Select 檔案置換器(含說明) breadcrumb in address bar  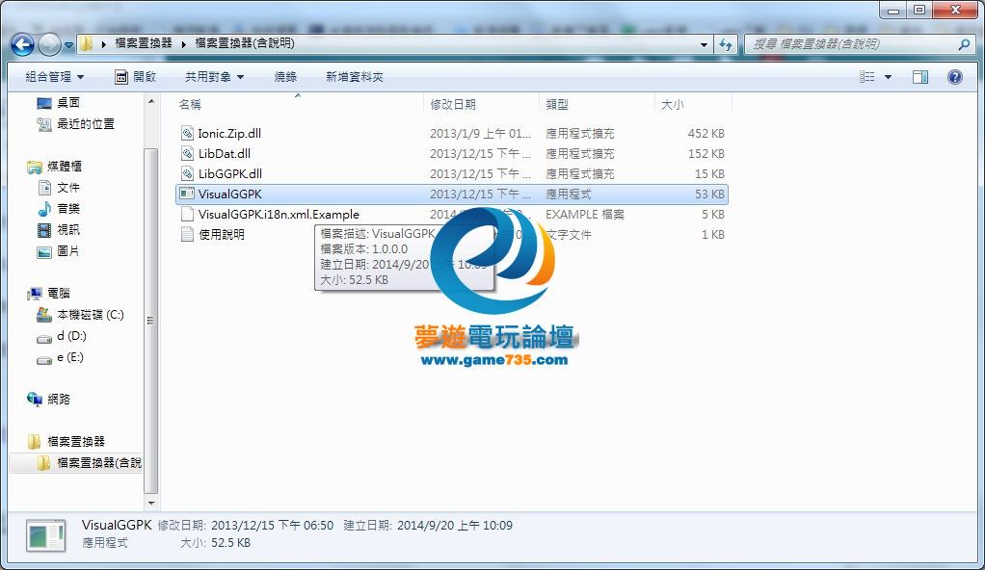click(245, 43)
